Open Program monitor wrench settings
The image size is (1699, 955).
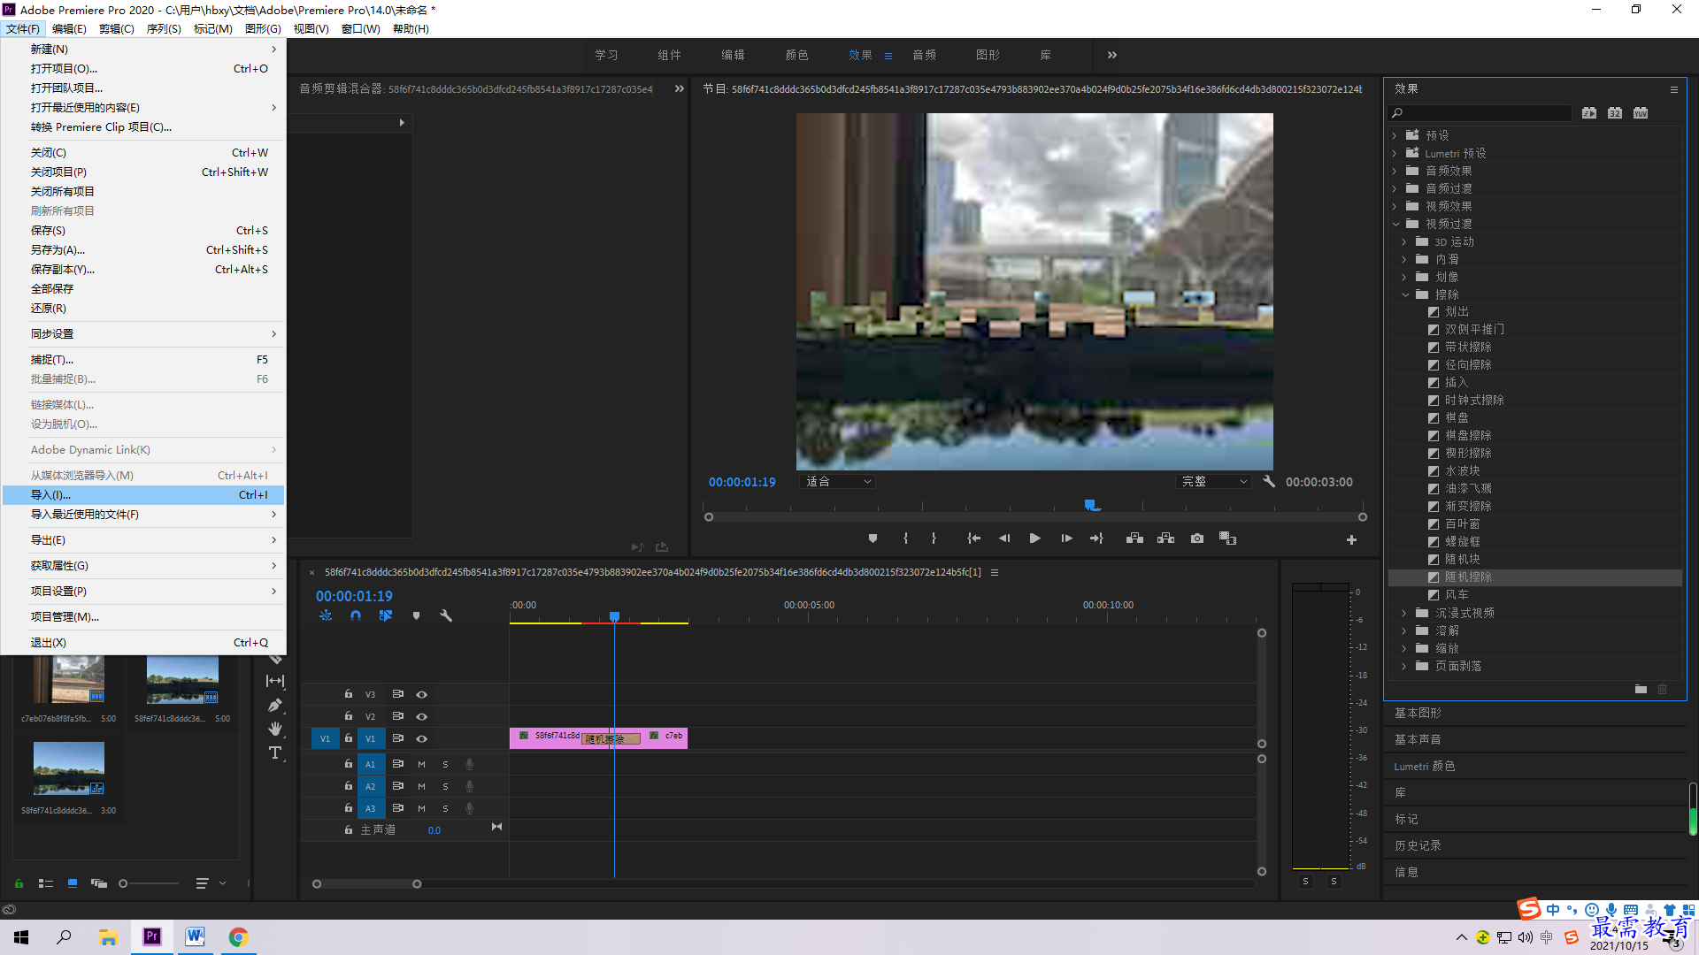click(x=1269, y=482)
